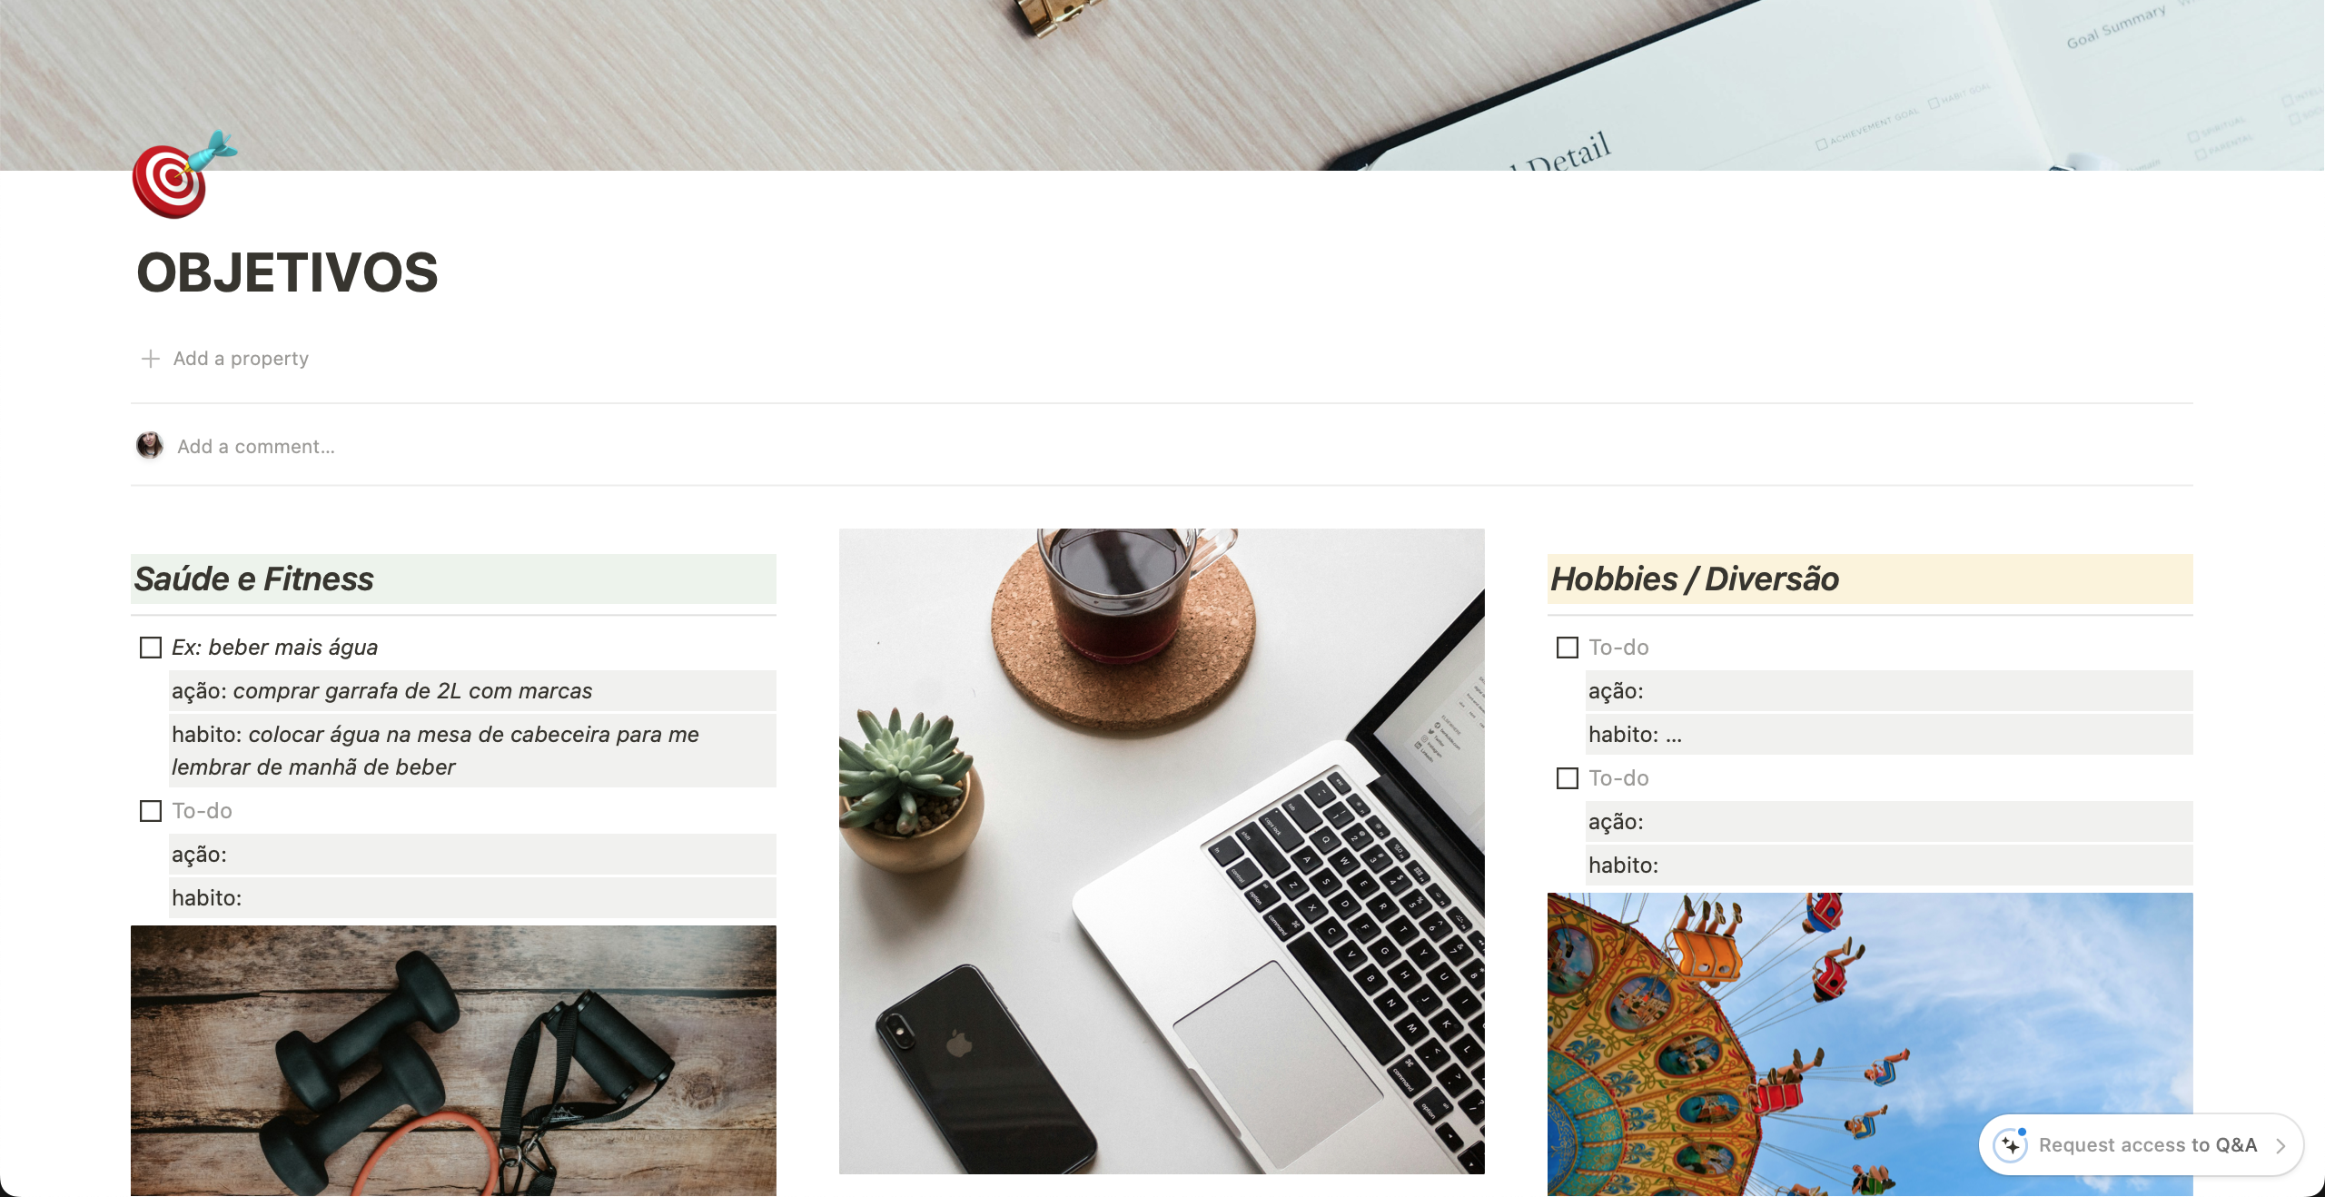Open the chevron on Request access to Q&A
This screenshot has height=1197, width=2325.
(2281, 1146)
